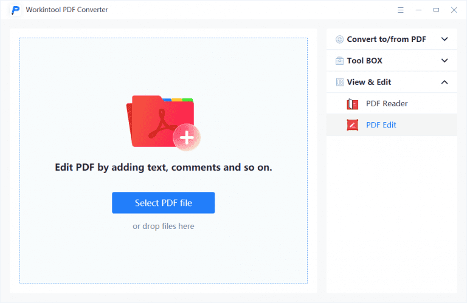Image resolution: width=467 pixels, height=303 pixels.
Task: Click the Tool BOX section label
Action: [x=364, y=61]
